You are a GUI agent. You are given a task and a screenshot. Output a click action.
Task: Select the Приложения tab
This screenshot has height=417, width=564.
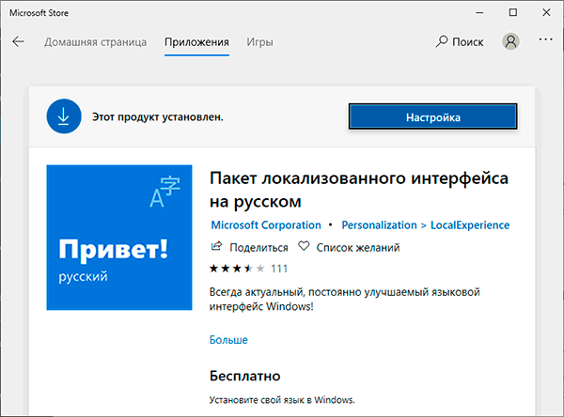coord(196,42)
